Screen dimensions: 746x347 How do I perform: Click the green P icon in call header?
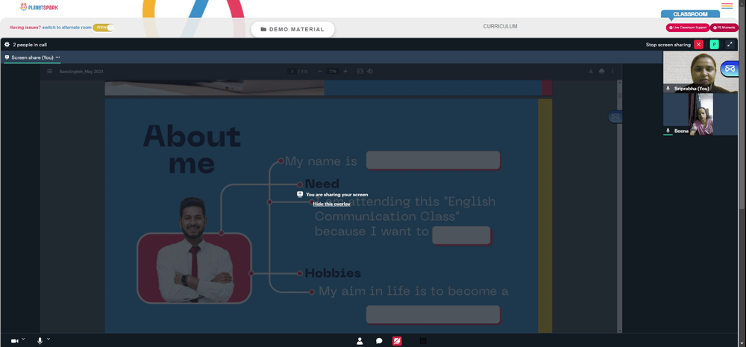pyautogui.click(x=714, y=45)
